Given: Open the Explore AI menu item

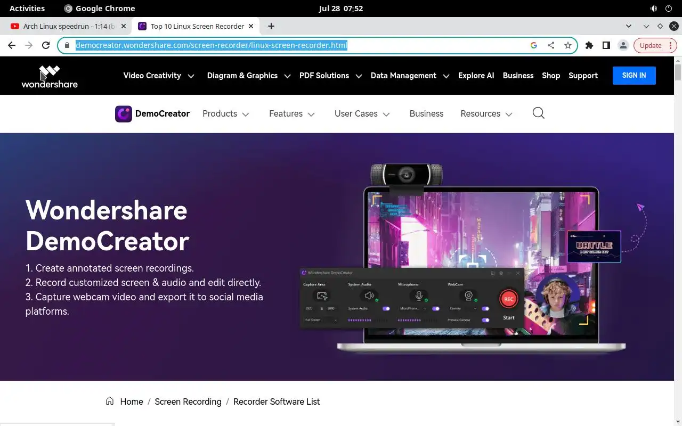Looking at the screenshot, I should (x=476, y=76).
